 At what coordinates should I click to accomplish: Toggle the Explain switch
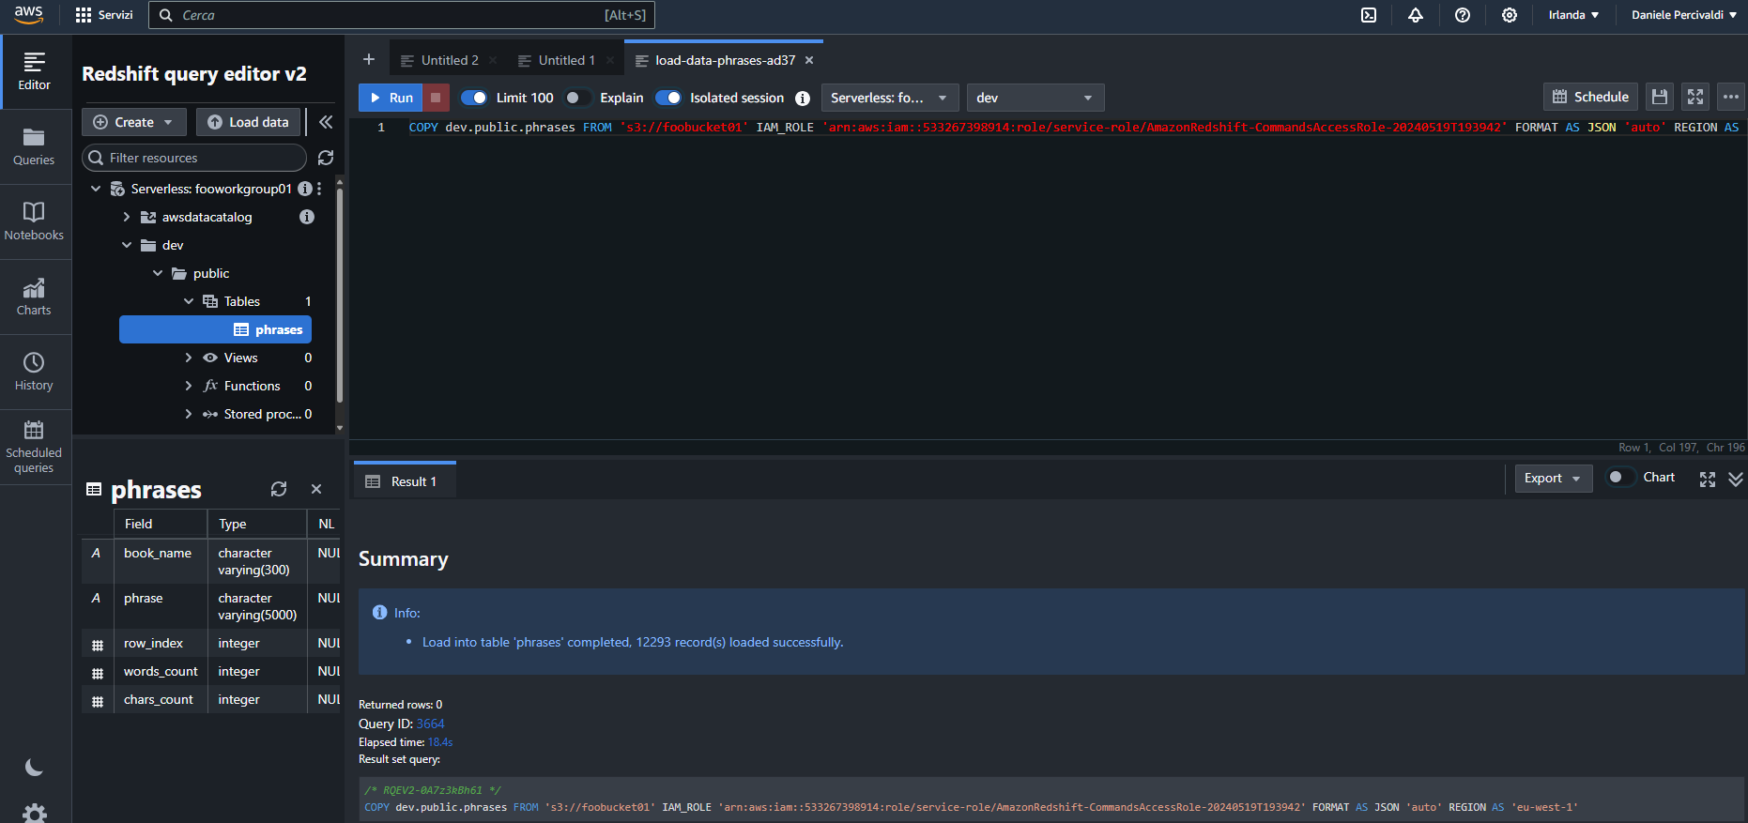coord(578,98)
